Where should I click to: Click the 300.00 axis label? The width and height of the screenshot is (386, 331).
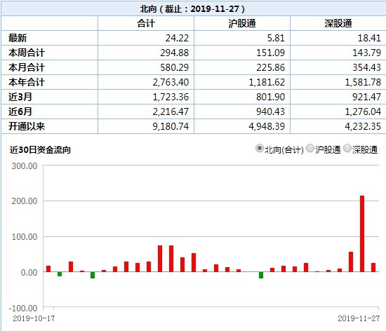tap(25, 166)
